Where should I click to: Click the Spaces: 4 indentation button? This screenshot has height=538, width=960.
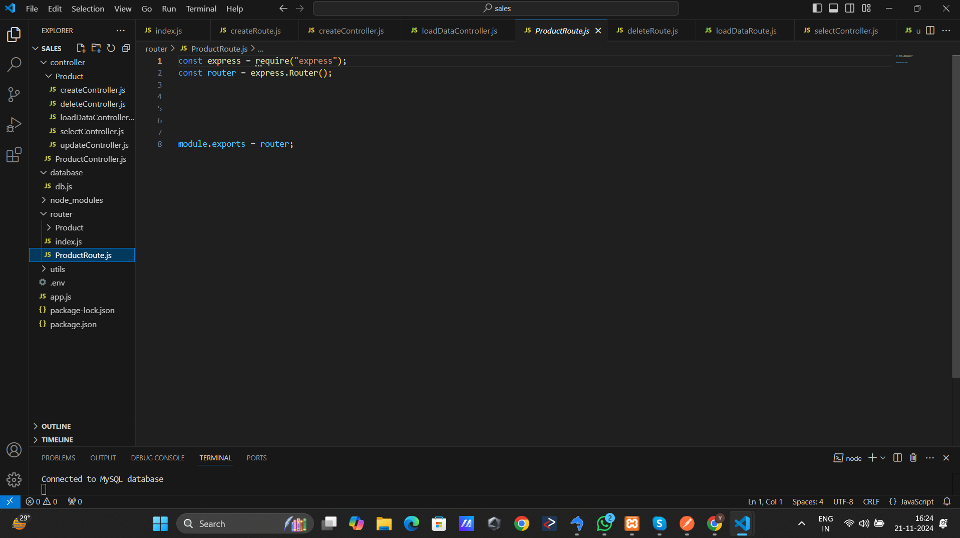click(x=807, y=501)
